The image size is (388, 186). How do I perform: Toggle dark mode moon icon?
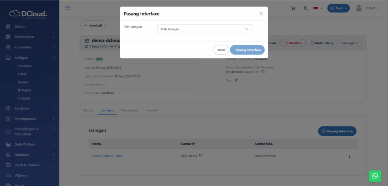coord(306,8)
